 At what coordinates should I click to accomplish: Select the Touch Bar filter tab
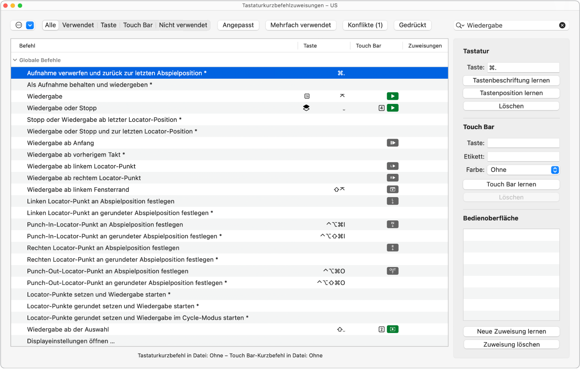click(138, 25)
